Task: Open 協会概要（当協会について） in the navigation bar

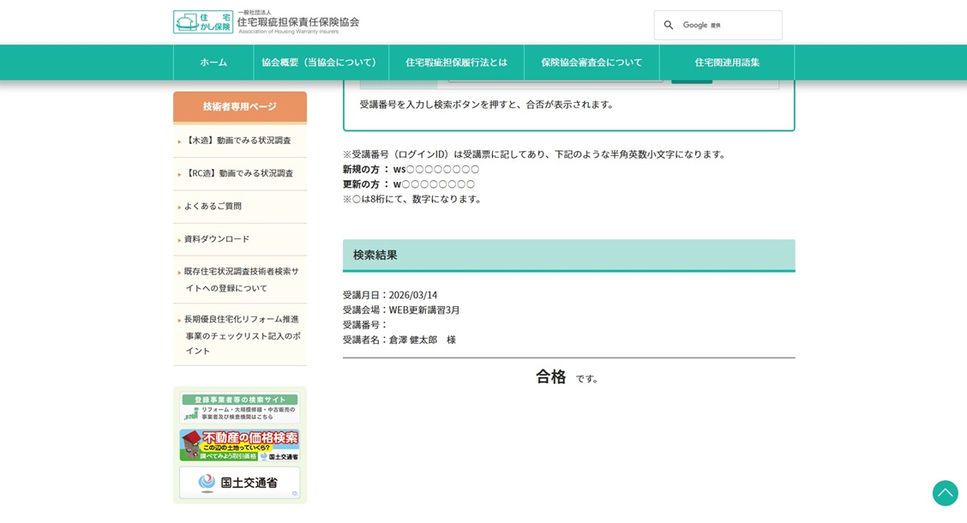Action: tap(321, 63)
